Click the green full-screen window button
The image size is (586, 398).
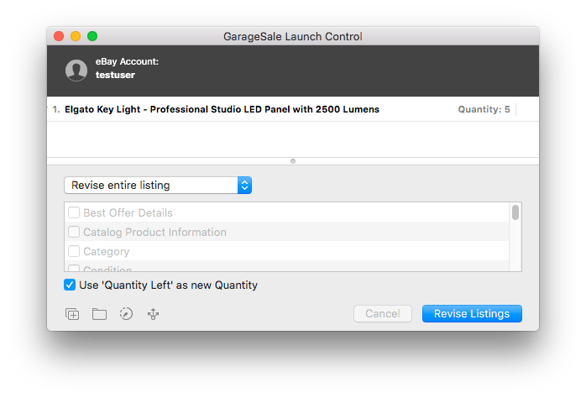tap(92, 37)
